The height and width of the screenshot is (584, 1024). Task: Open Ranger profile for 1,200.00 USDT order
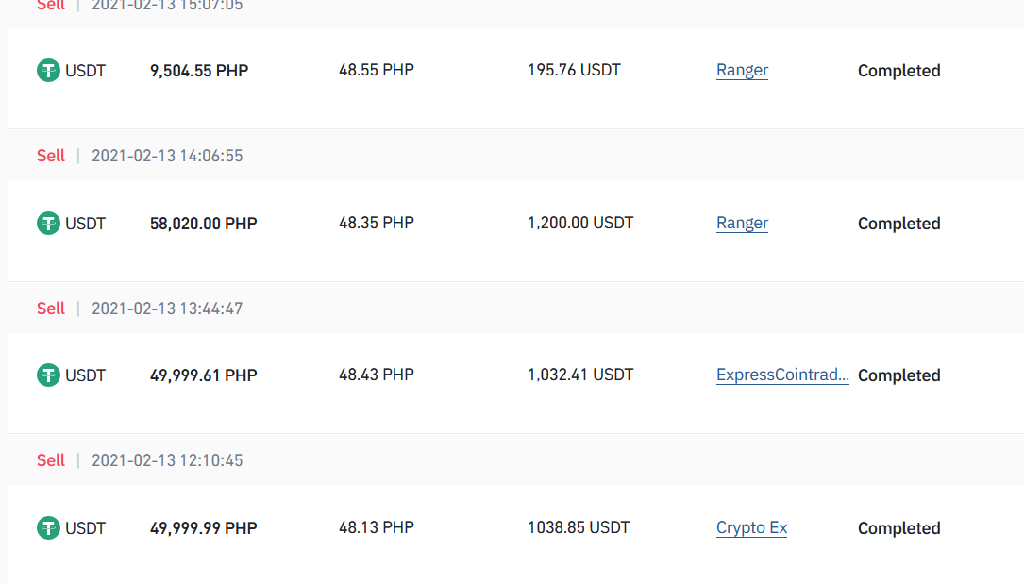coord(742,223)
